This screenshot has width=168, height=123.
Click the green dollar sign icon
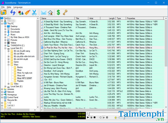coord(58,12)
